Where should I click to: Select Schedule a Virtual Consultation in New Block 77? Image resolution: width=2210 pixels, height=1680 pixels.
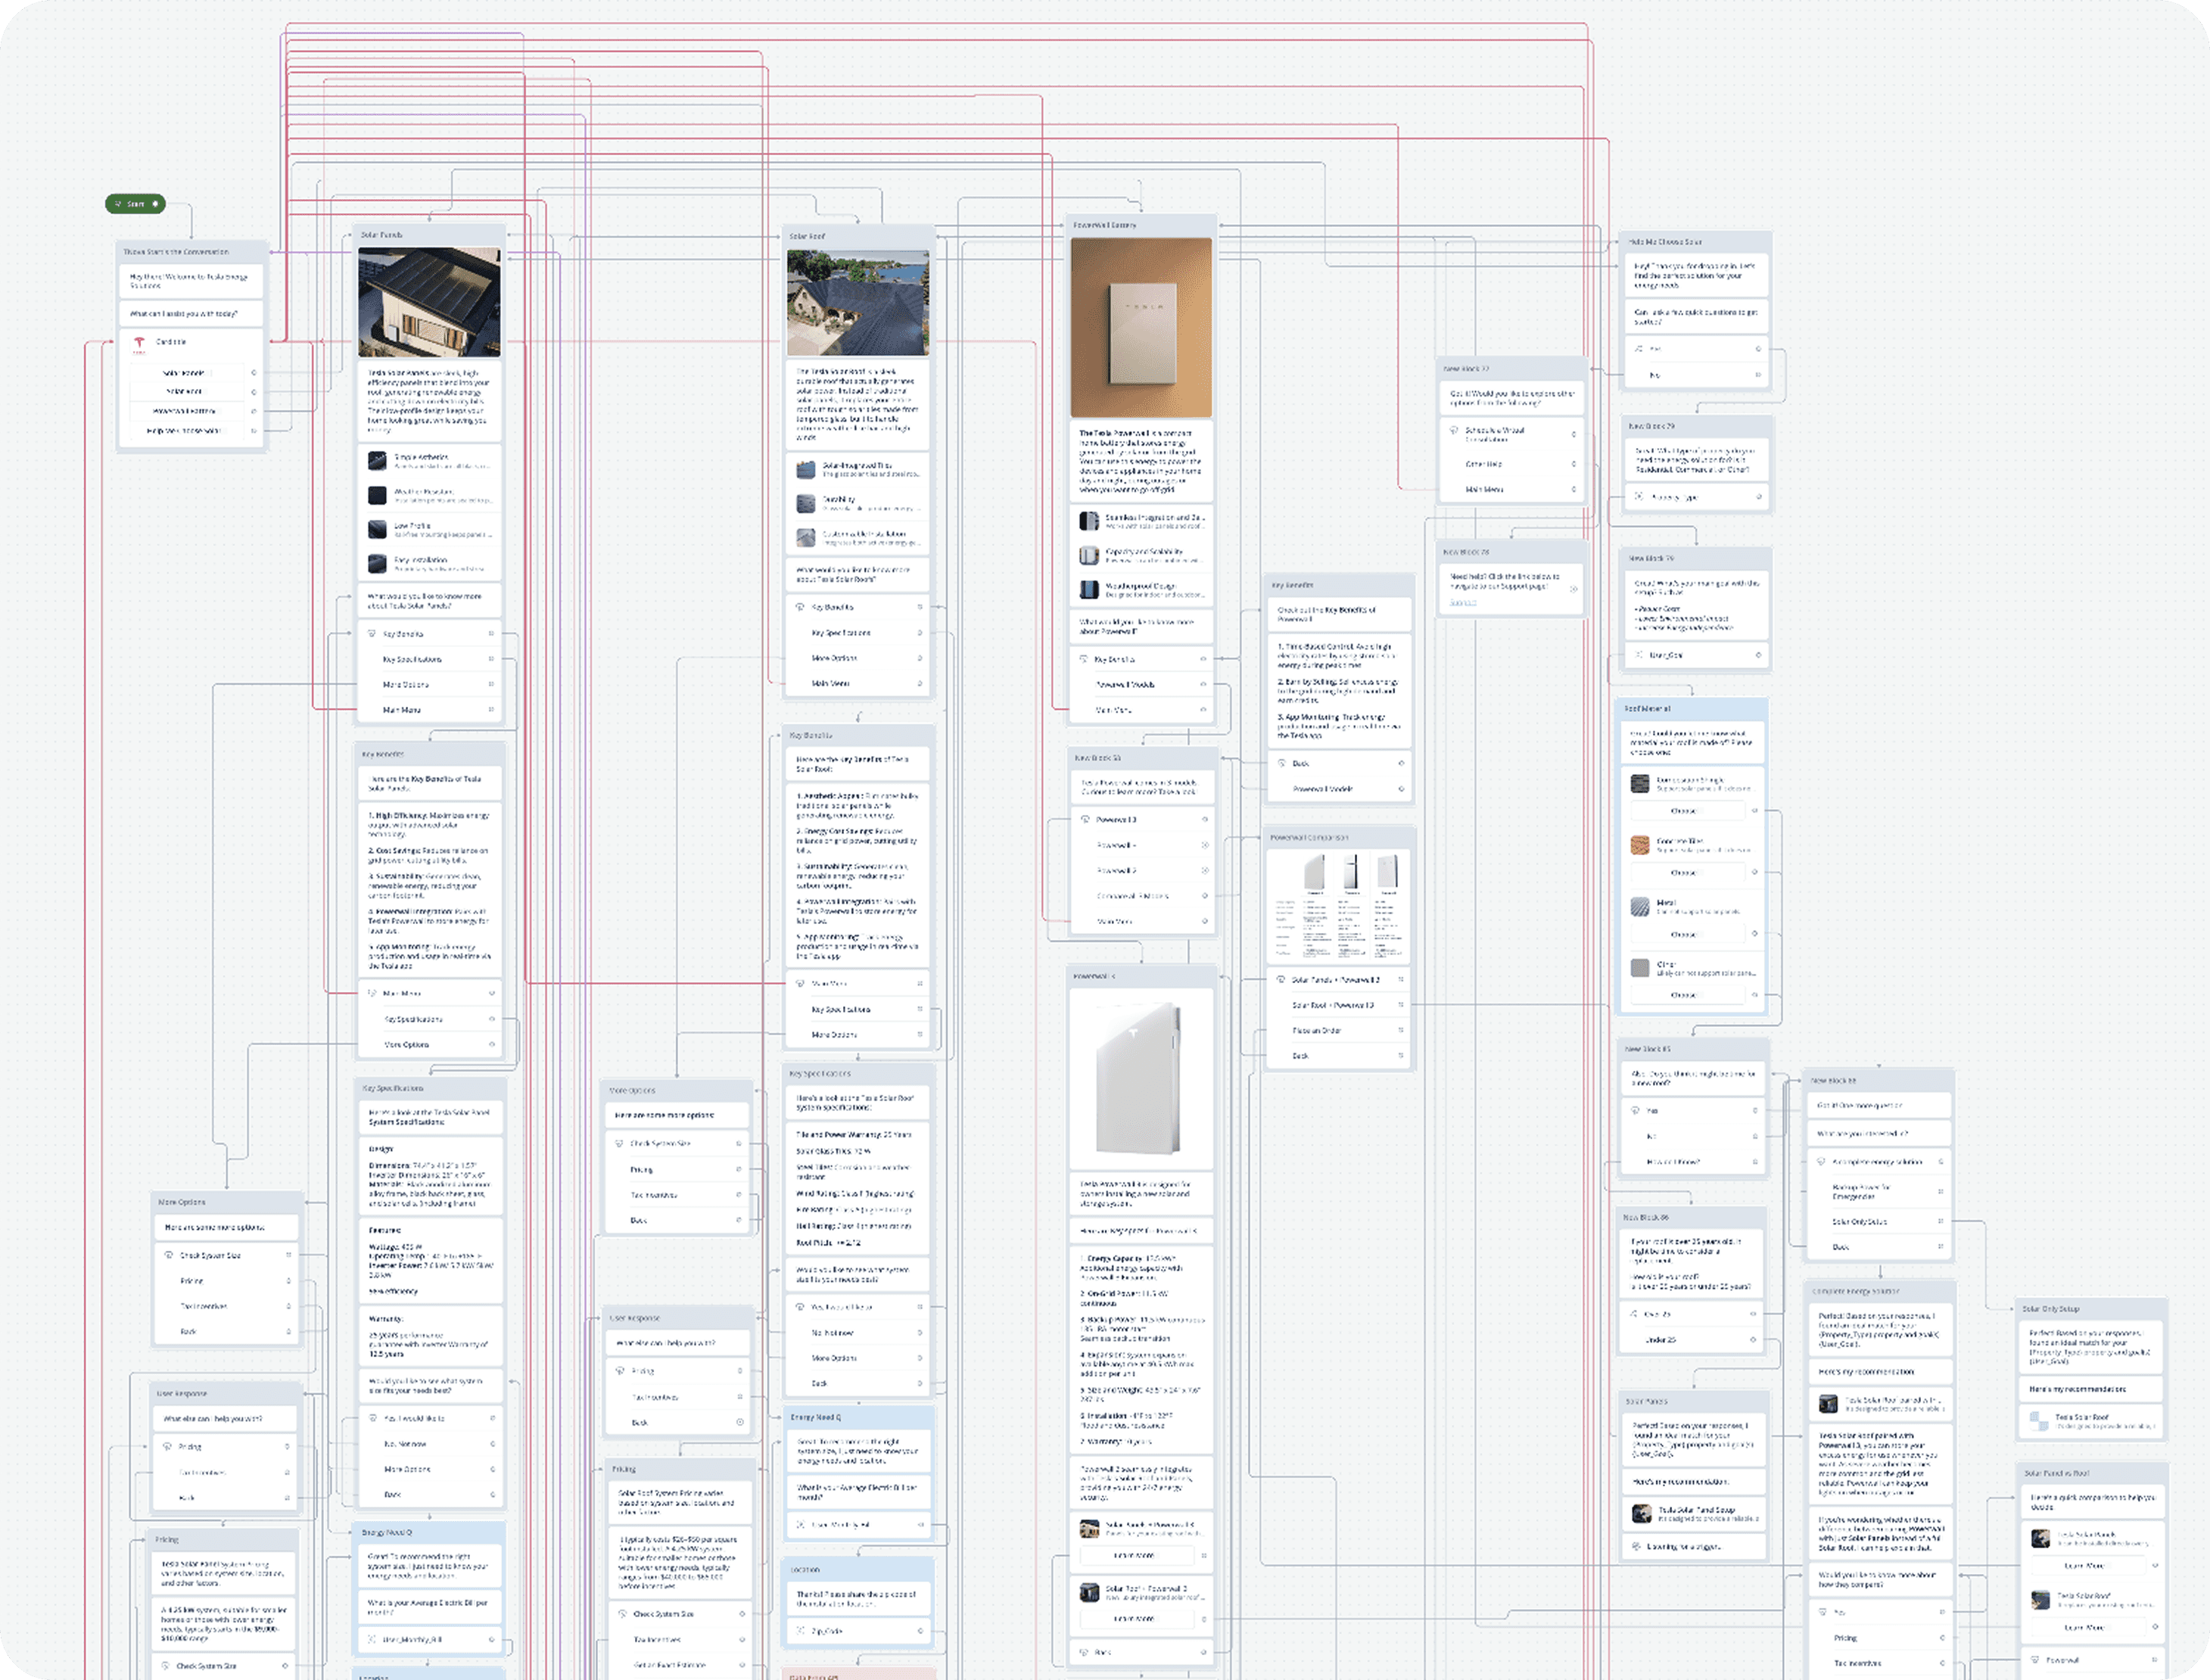[1494, 434]
